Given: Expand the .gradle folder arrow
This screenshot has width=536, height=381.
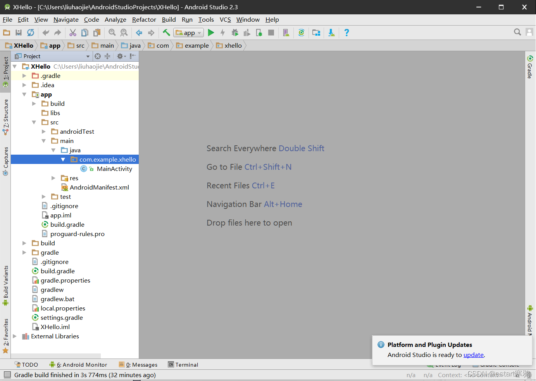Looking at the screenshot, I should pyautogui.click(x=24, y=76).
